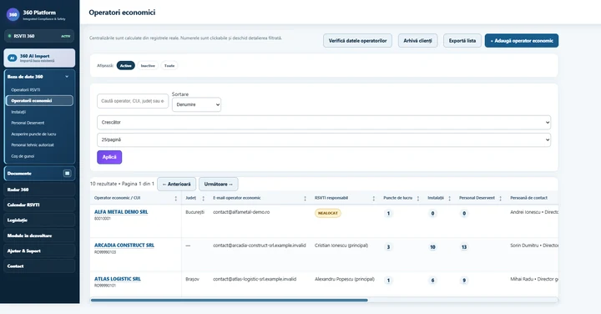Click NEALOCAT badge for ALFA METAL
The height and width of the screenshot is (314, 601).
[328, 213]
